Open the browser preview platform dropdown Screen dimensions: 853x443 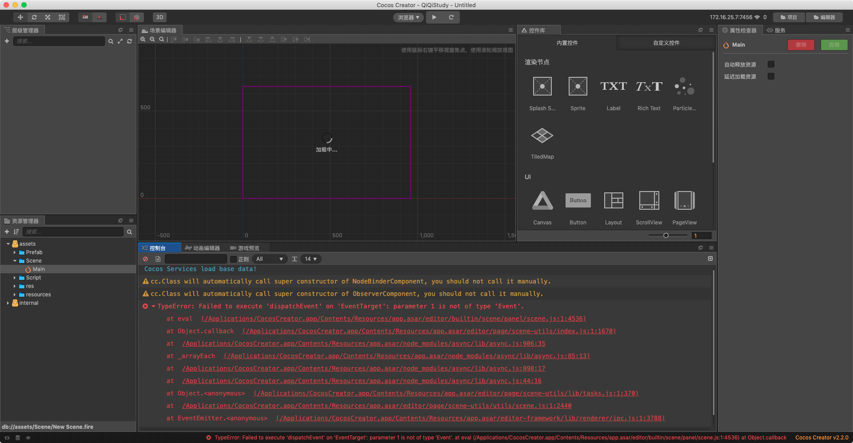[x=408, y=17]
